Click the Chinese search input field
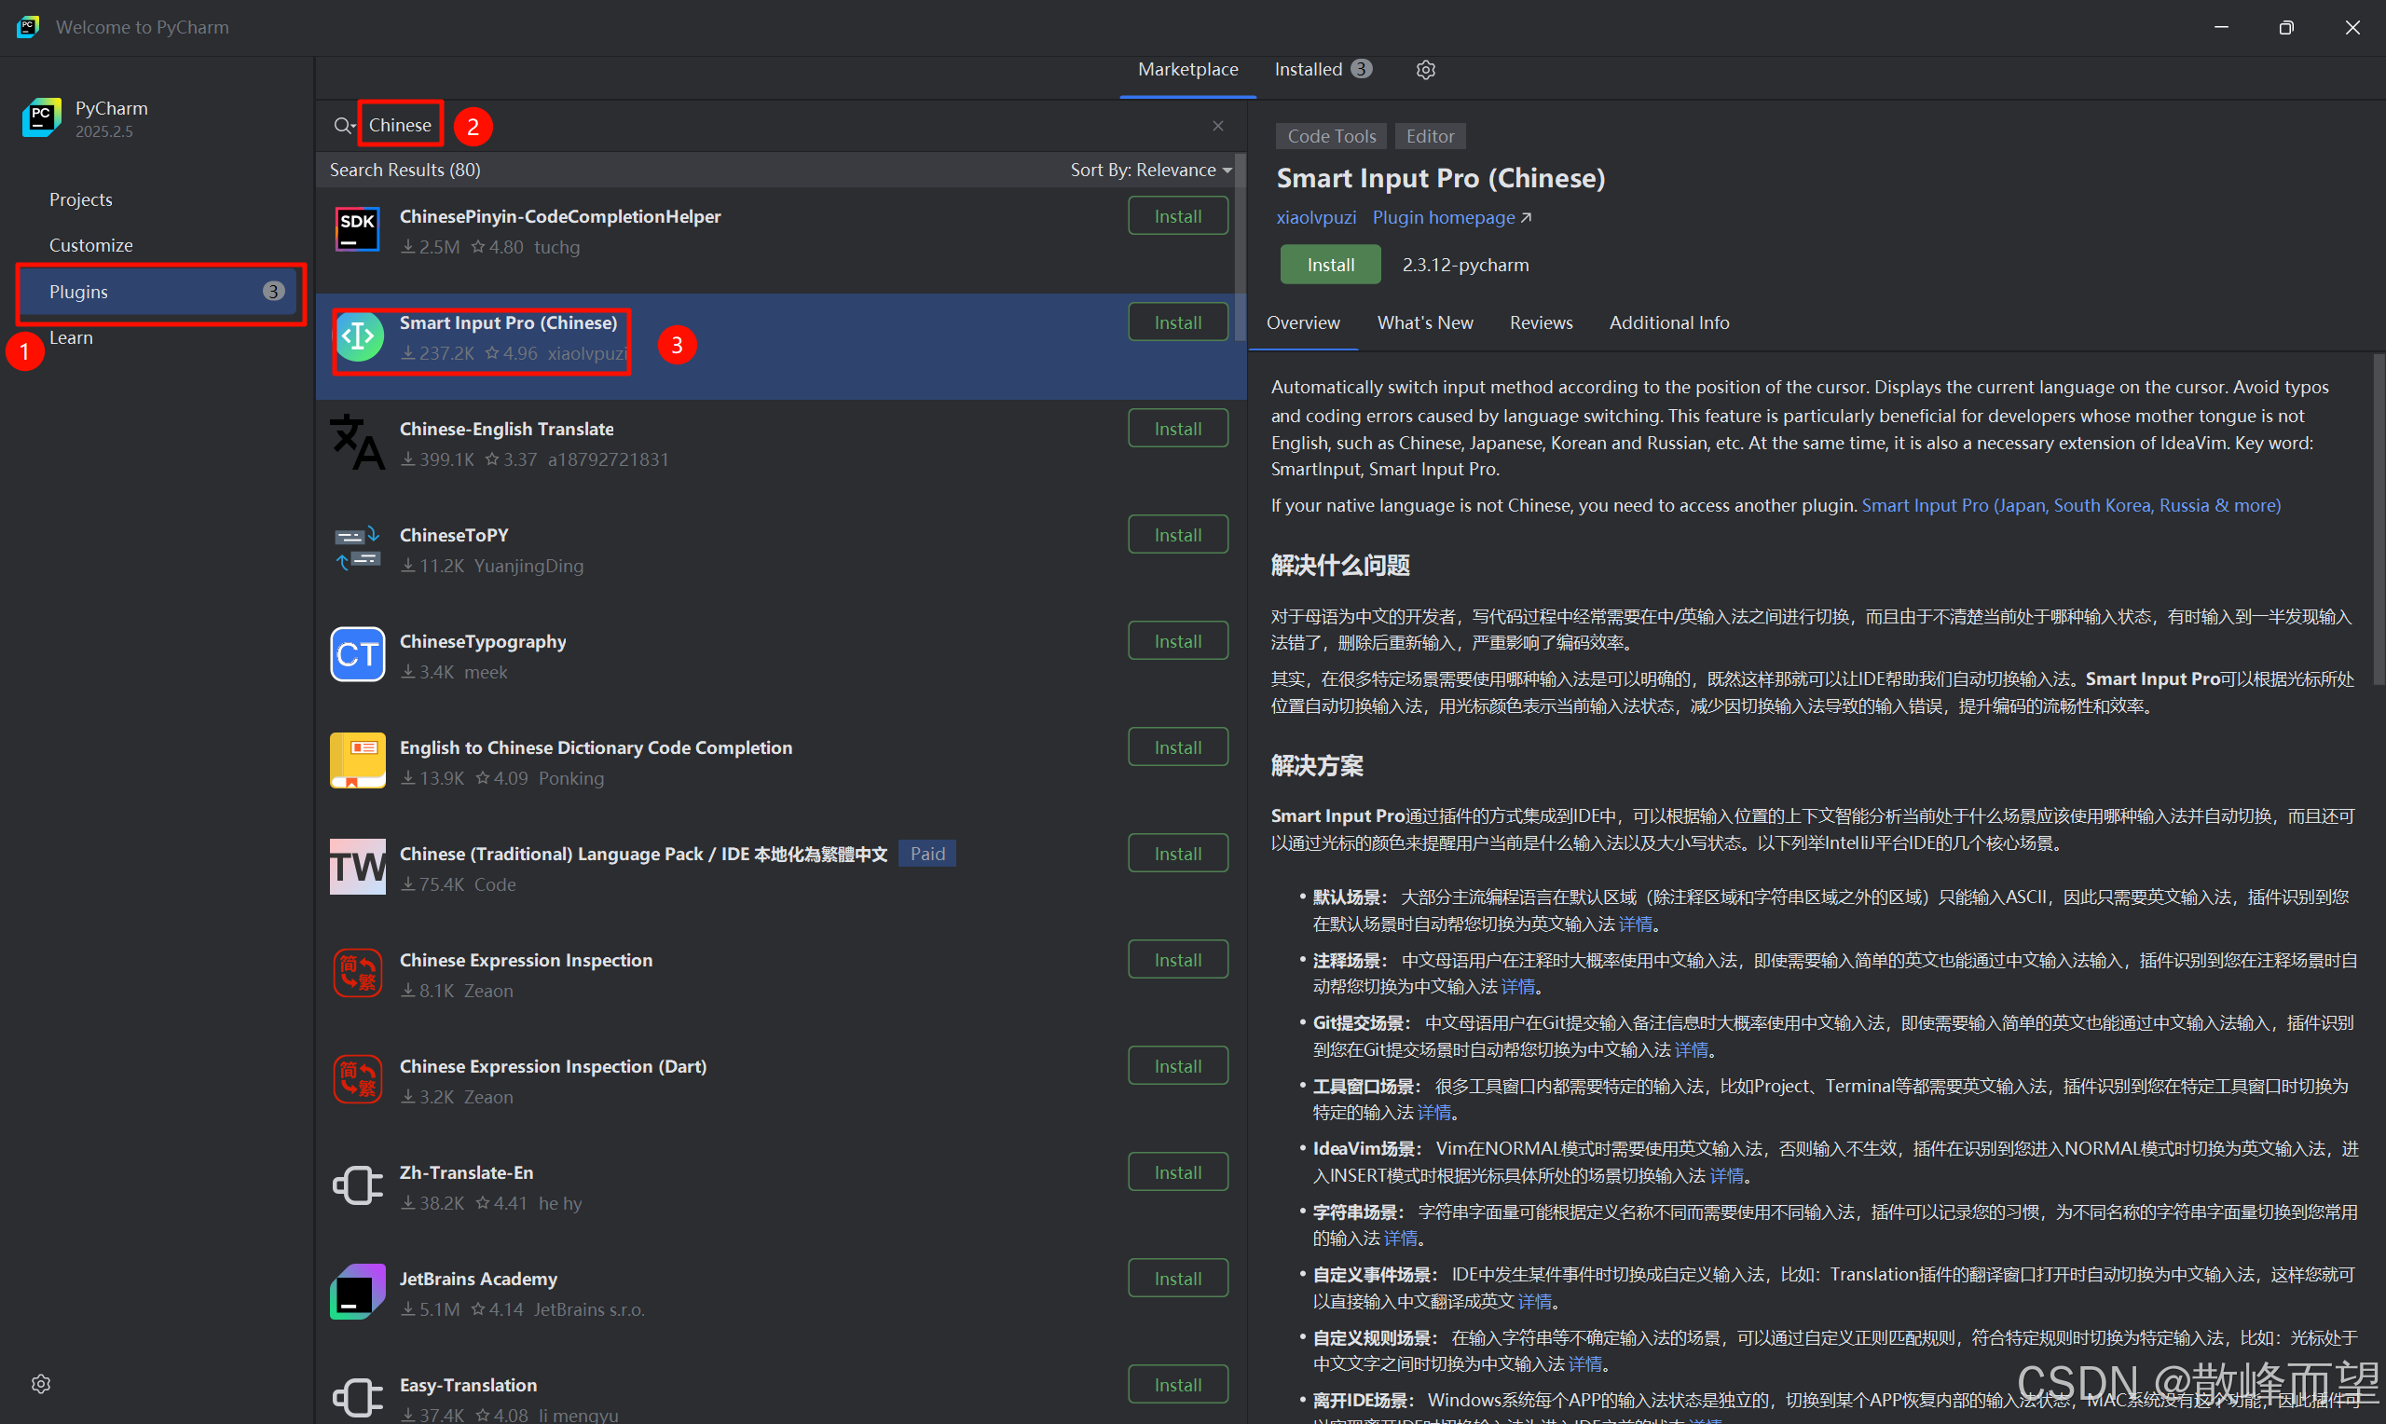2386x1424 pixels. (x=400, y=126)
